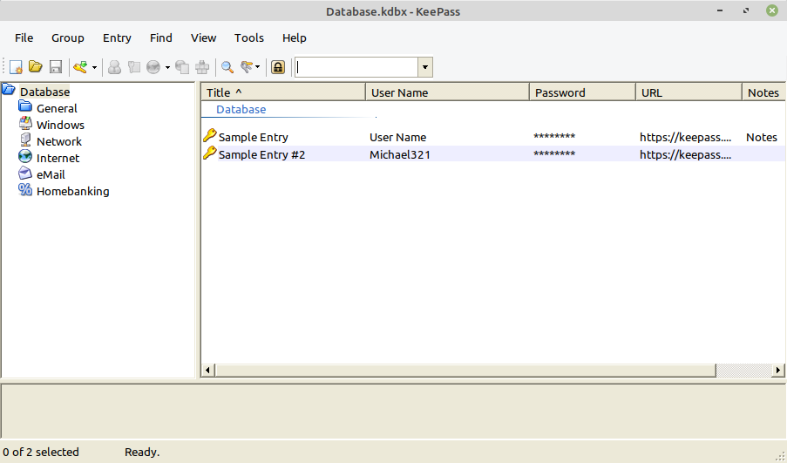Save the database with the floppy icon
Screen dimensions: 787x463
55,67
